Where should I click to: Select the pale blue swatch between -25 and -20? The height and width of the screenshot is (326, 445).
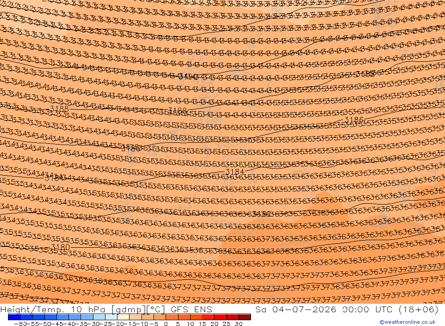111,317
